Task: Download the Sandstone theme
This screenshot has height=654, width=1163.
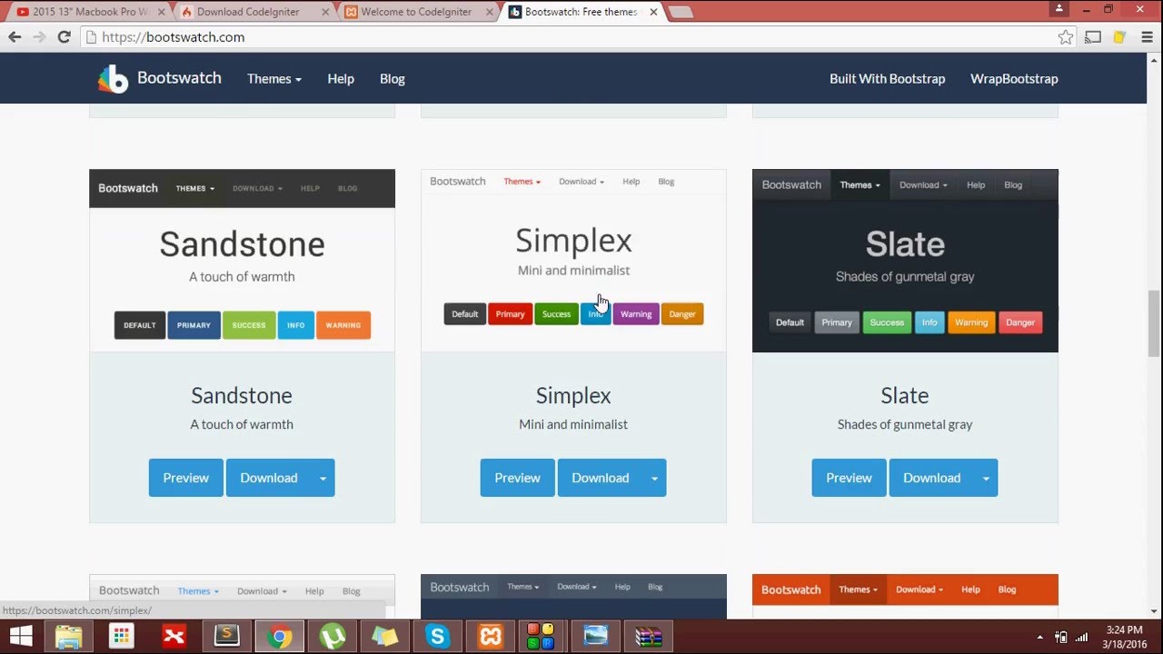Action: tap(269, 478)
